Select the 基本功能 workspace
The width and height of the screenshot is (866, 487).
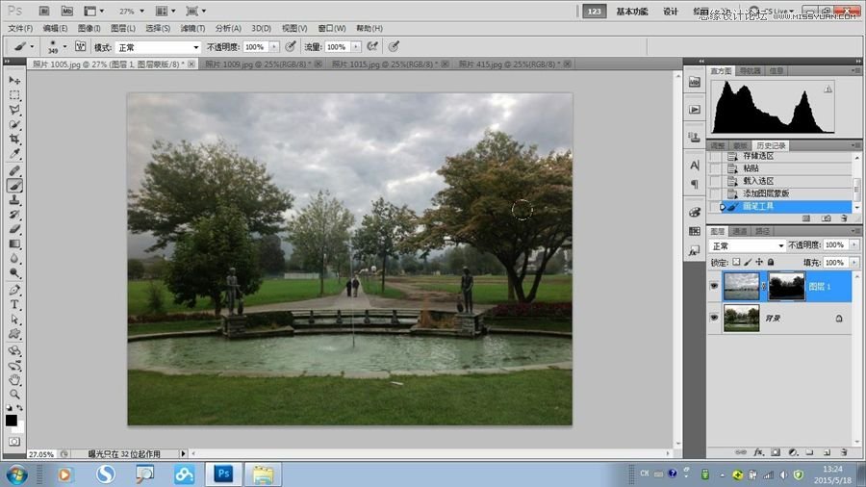click(x=632, y=12)
